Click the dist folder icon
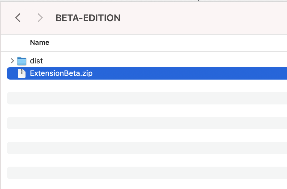Image resolution: width=287 pixels, height=189 pixels. point(22,61)
